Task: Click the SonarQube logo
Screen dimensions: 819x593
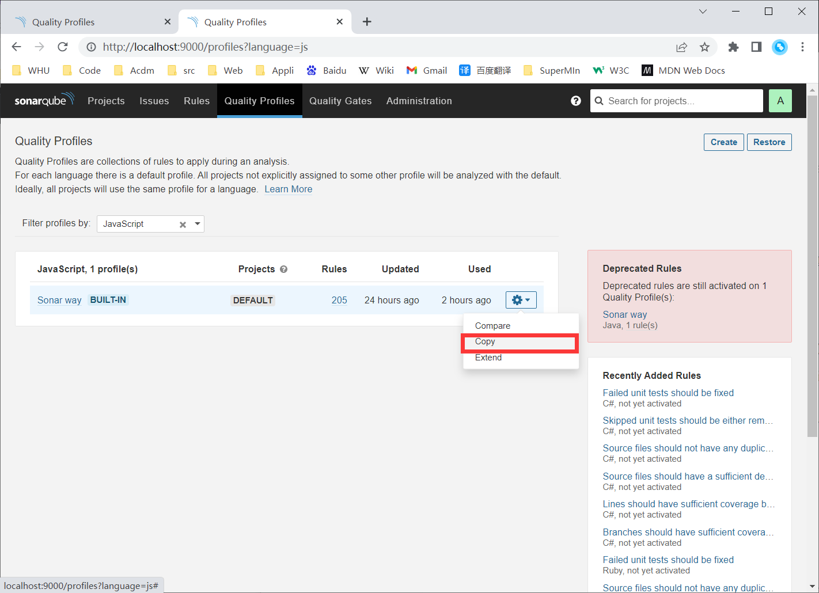Action: (44, 100)
